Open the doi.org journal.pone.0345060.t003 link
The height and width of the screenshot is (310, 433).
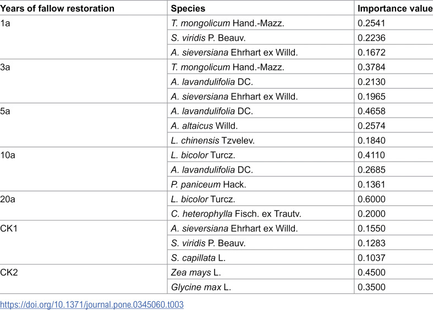(92, 305)
